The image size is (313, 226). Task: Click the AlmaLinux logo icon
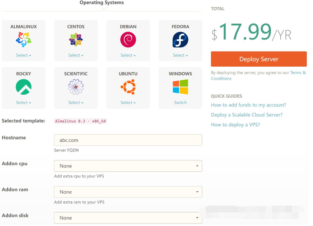[x=24, y=40]
